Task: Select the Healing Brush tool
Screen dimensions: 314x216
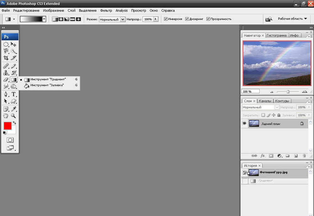Action: pyautogui.click(x=6, y=66)
